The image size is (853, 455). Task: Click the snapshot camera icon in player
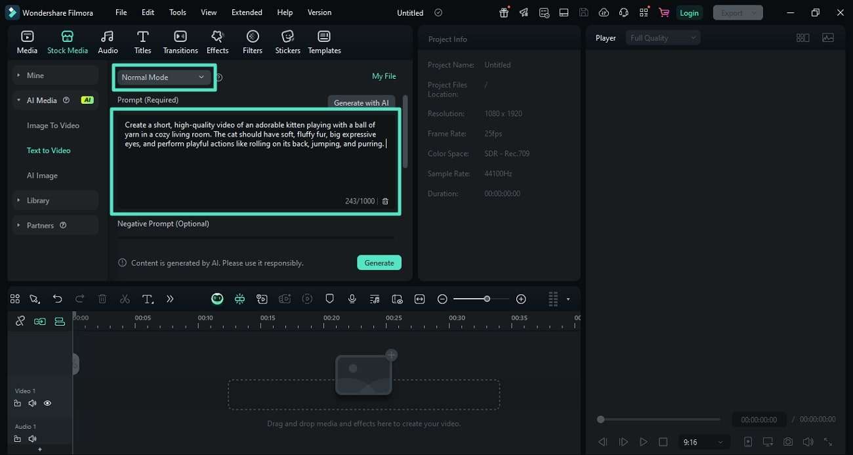[x=788, y=442]
